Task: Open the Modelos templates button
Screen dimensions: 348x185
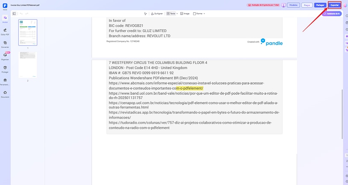Action: tap(293, 5)
